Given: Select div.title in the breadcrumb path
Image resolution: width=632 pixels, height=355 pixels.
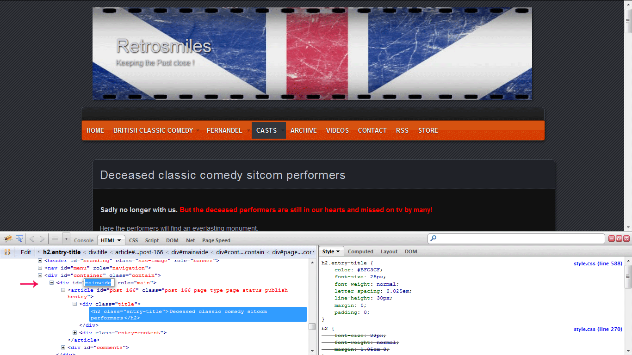Looking at the screenshot, I should coord(98,252).
